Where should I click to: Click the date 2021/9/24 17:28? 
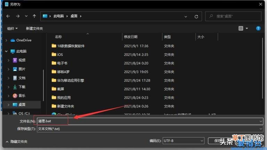[137, 81]
